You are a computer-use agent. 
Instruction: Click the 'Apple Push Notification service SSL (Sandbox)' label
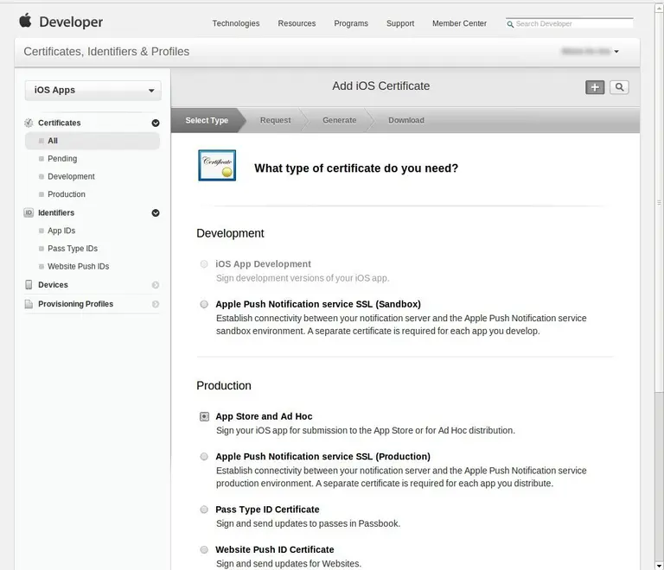point(318,305)
